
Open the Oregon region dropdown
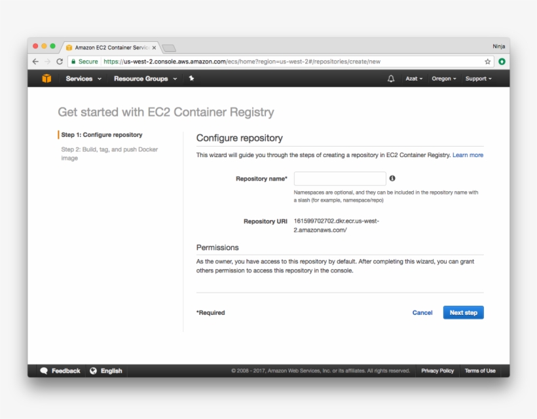pos(443,79)
